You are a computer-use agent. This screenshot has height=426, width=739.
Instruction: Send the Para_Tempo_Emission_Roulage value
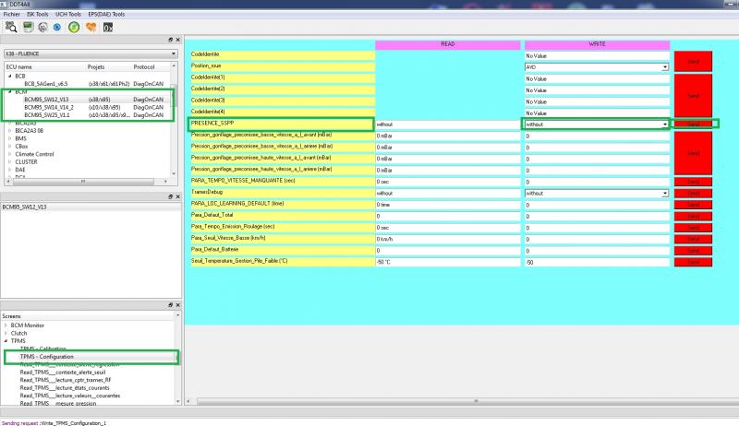tap(693, 228)
